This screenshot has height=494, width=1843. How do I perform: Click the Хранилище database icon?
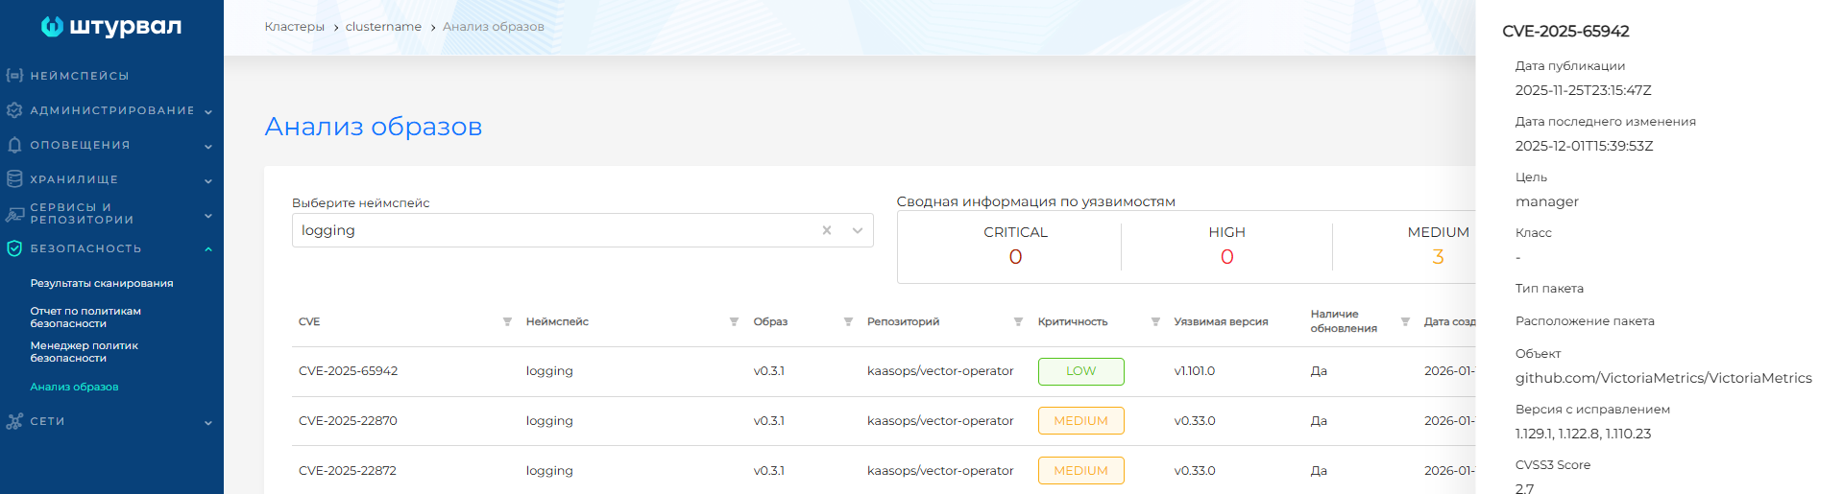[14, 179]
